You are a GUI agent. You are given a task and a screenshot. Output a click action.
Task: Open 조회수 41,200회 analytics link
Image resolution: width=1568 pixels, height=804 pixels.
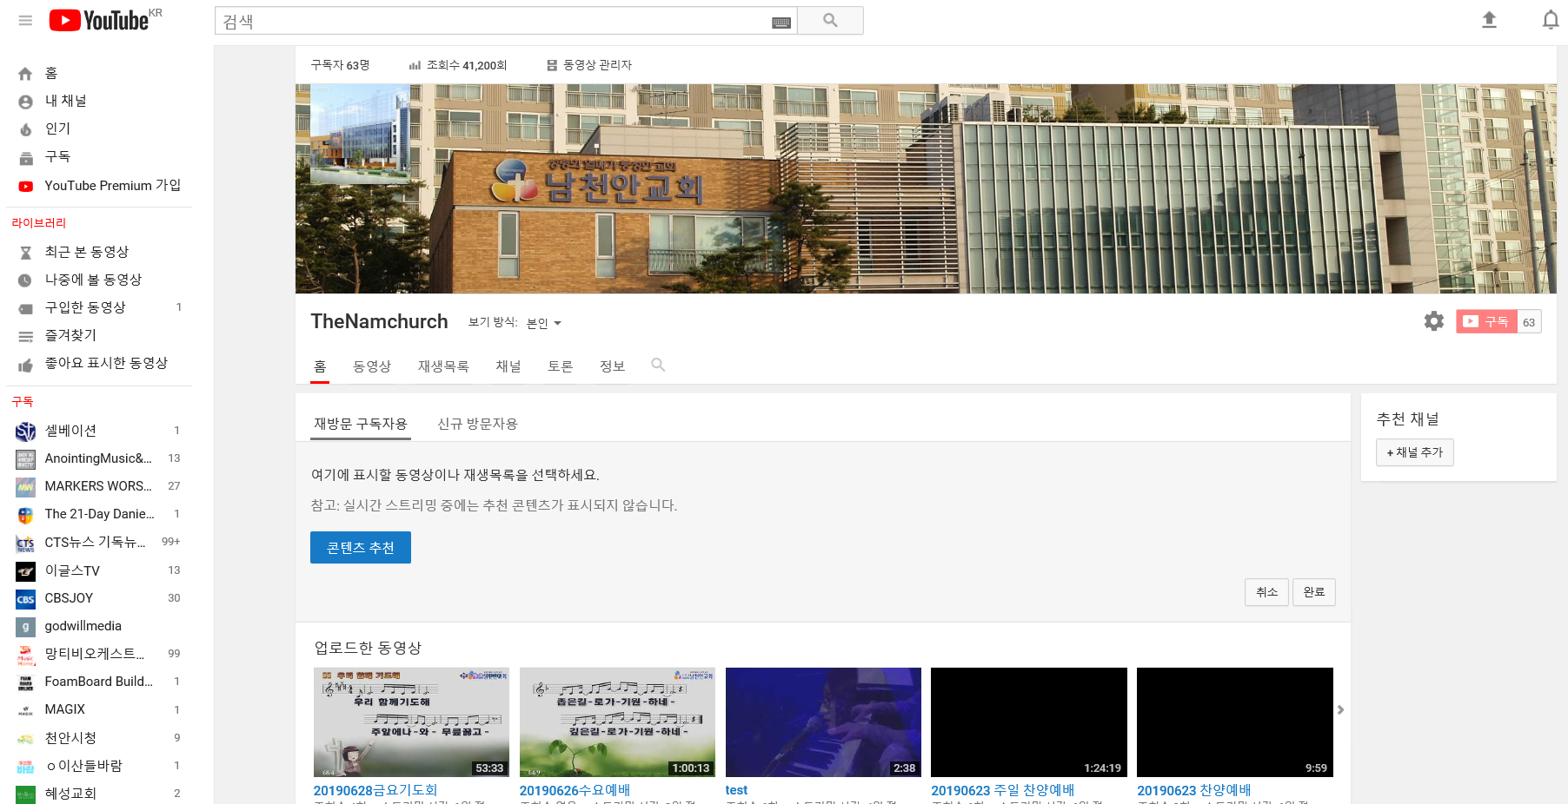[x=458, y=65]
